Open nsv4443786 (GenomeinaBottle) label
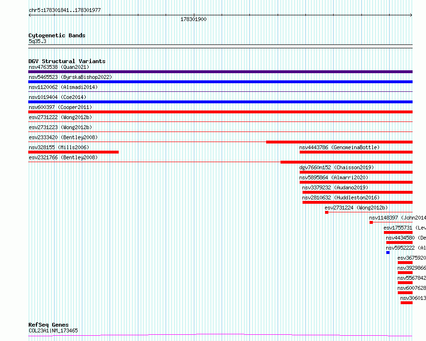 [x=339, y=147]
